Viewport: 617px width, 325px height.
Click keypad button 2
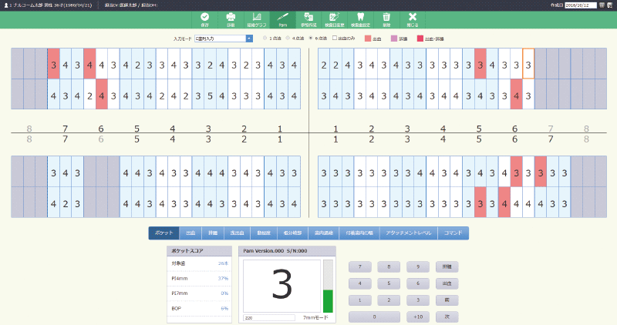(x=389, y=300)
